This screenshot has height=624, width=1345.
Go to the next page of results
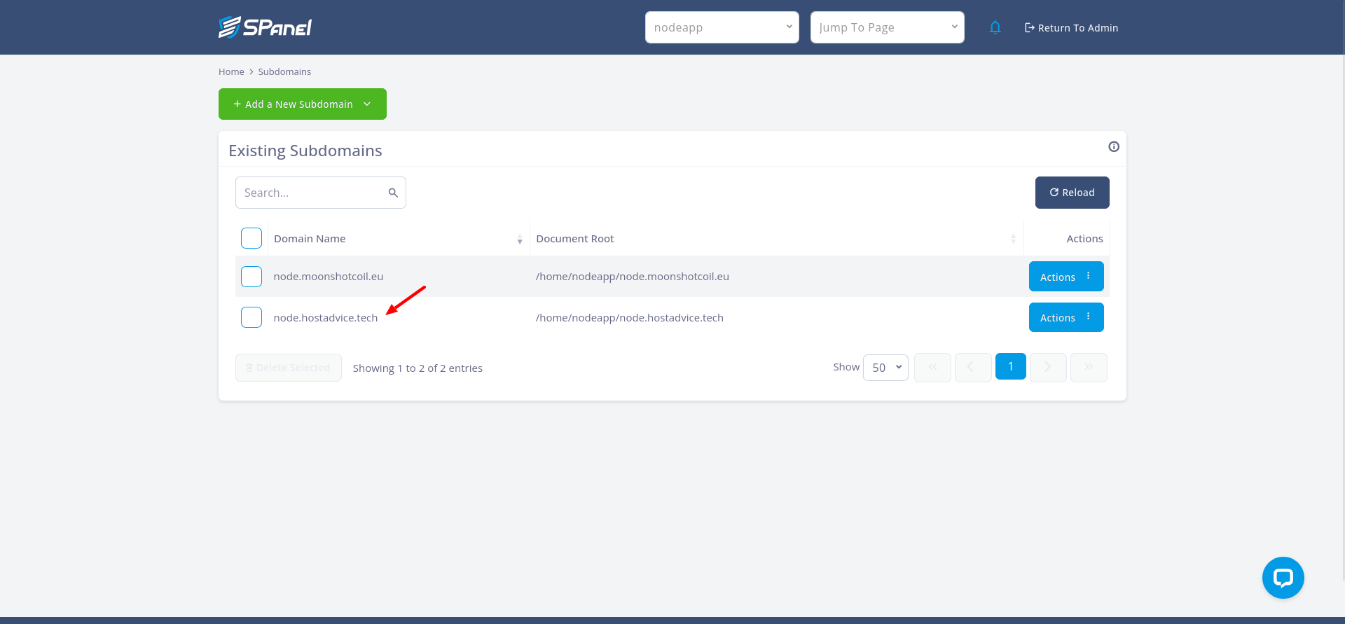coord(1048,367)
